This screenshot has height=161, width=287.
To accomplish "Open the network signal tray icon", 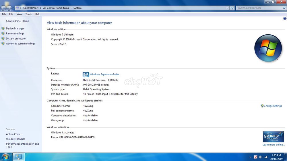I will coord(266,157).
